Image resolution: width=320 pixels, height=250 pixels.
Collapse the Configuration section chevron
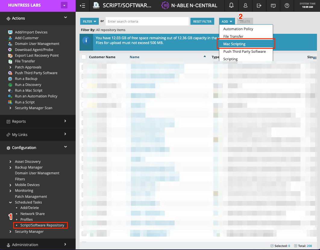coord(65,147)
